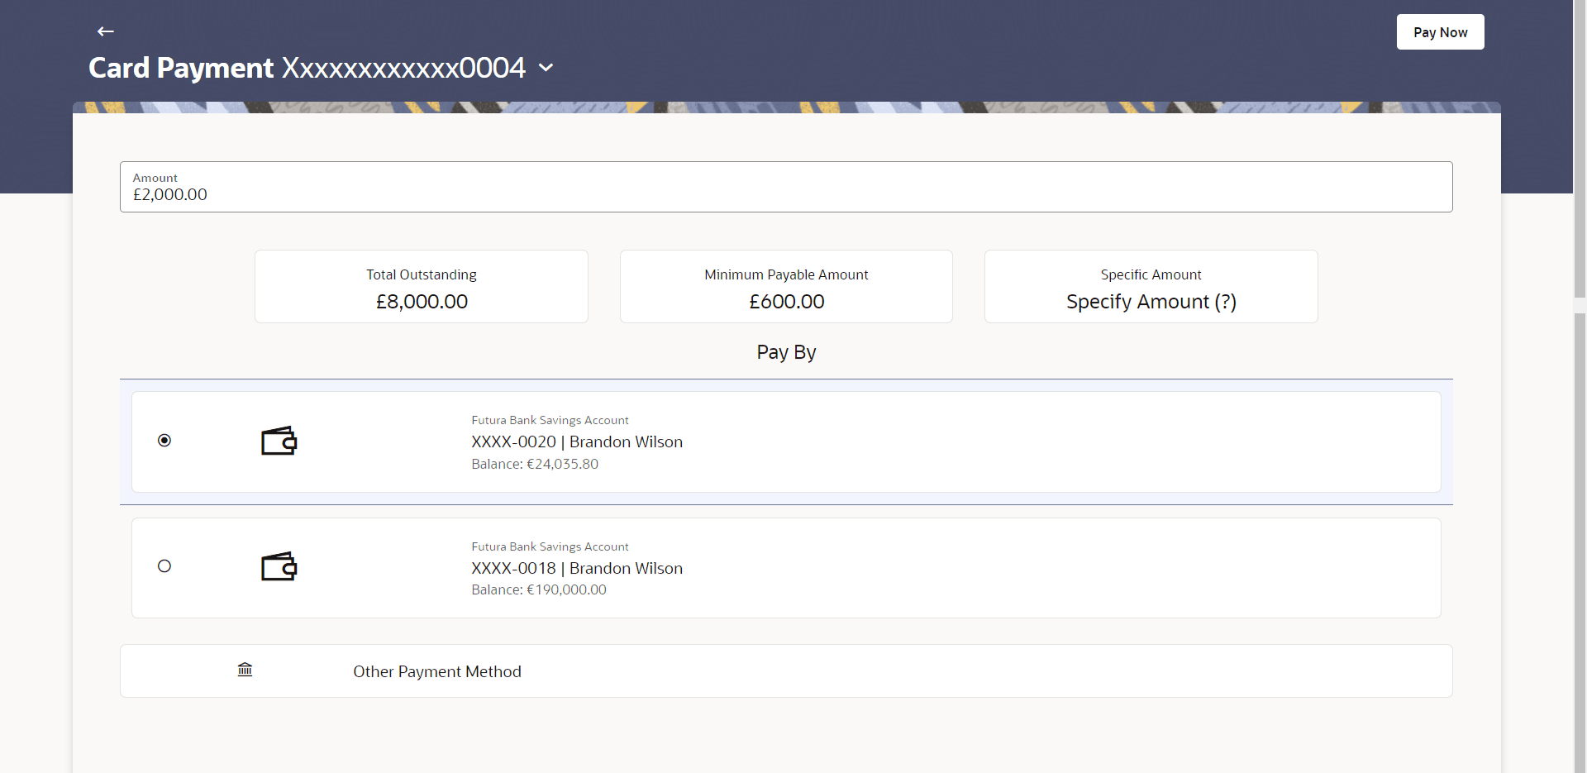Click wallet icon for account XXXX-0020
The image size is (1587, 773).
pos(279,441)
